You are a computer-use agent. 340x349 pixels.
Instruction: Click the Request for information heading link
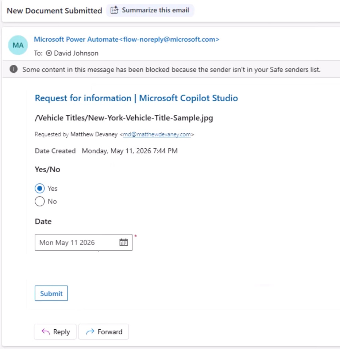pyautogui.click(x=136, y=98)
